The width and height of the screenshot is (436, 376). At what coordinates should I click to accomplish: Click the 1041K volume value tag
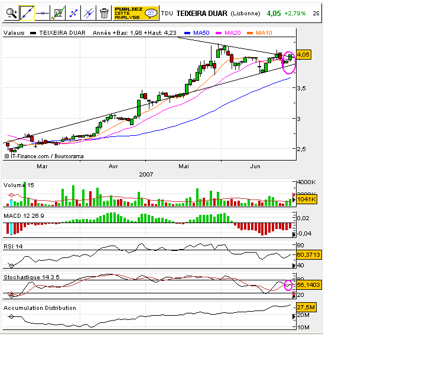[x=307, y=200]
